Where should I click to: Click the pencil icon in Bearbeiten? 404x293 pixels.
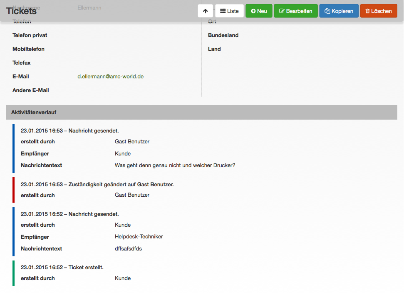tap(282, 11)
